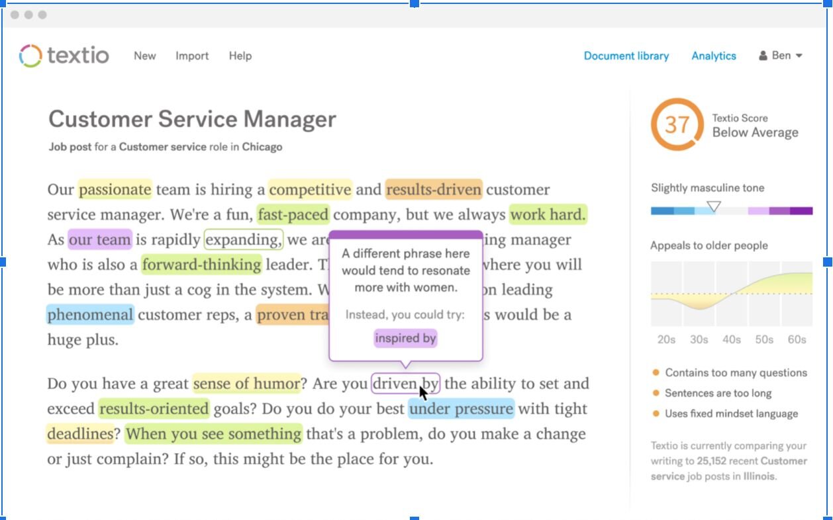
Task: Click the blue highlighted 'under pressure' phrase
Action: point(461,409)
